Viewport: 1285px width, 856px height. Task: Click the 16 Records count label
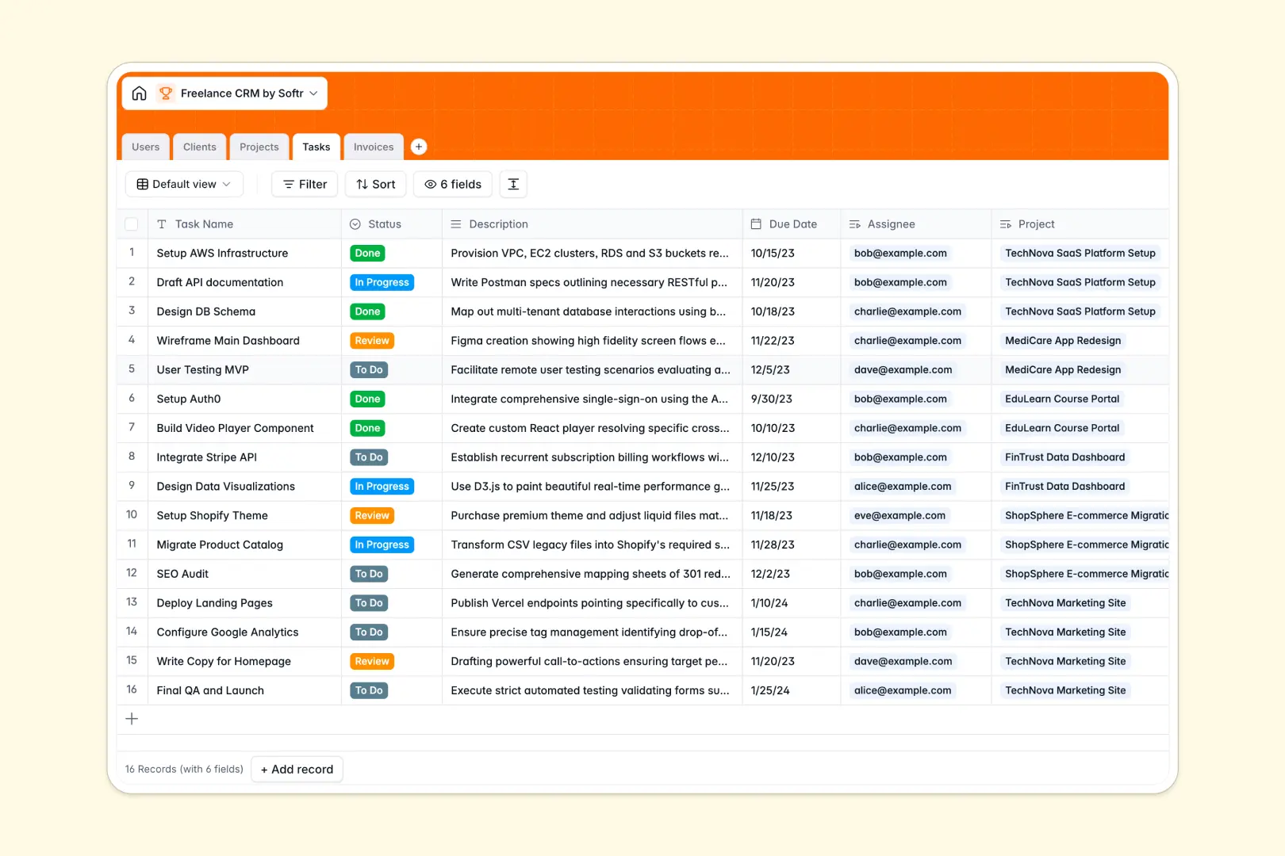(x=182, y=769)
